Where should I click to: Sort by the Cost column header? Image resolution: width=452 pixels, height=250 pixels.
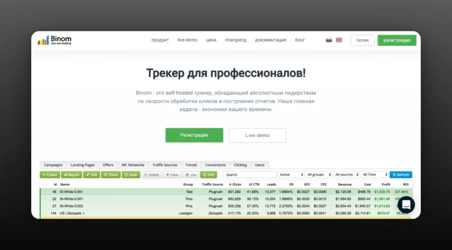(367, 184)
